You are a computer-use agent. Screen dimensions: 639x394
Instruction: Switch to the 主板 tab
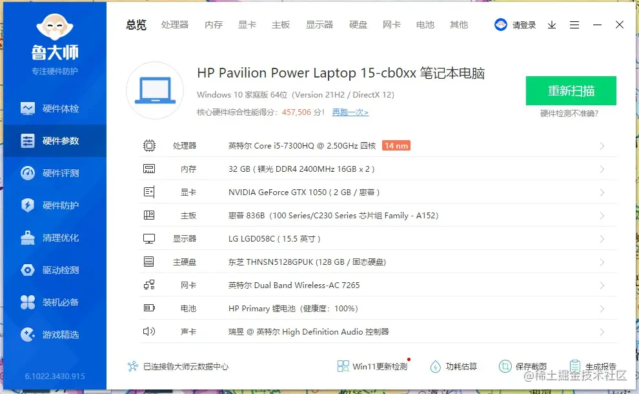tap(281, 25)
